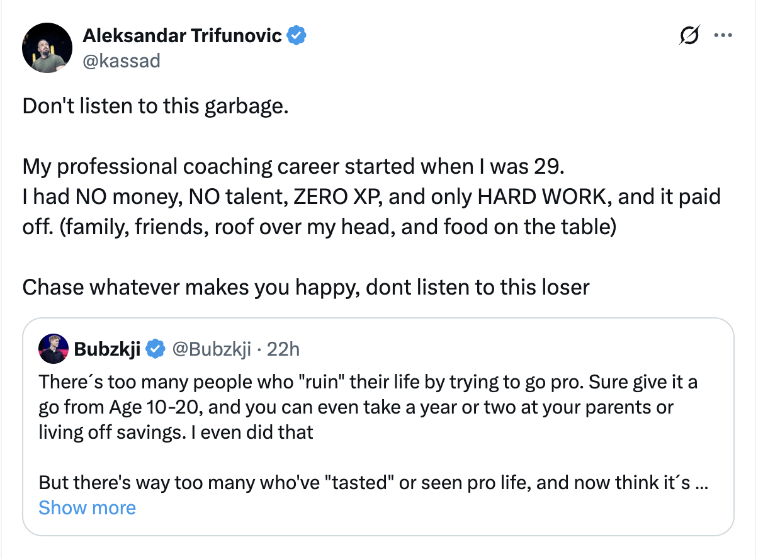Image resolution: width=763 pixels, height=559 pixels.
Task: Click the "Chase whatever makes you happy" line
Action: 306,287
